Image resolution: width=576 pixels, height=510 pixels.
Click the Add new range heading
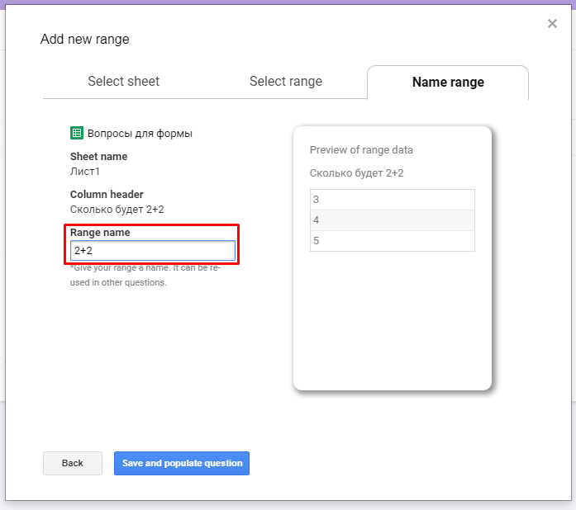click(x=85, y=40)
